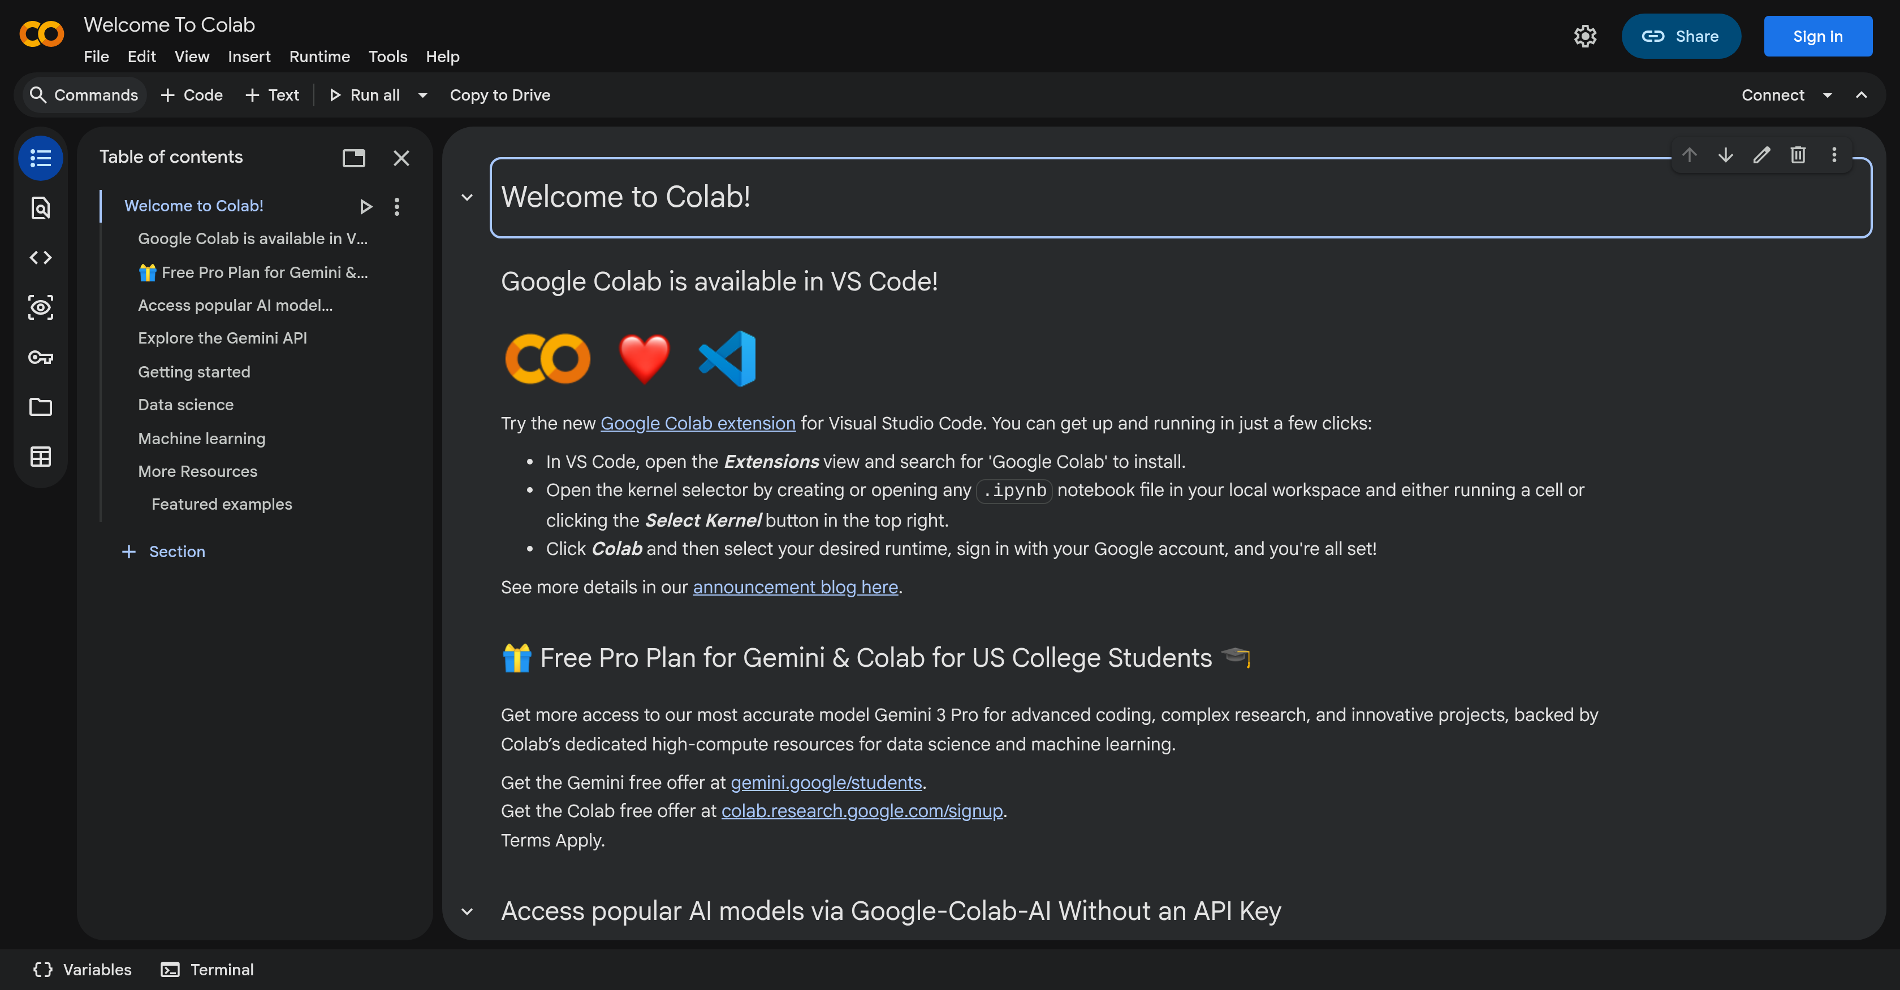
Task: Open the Secrets key icon panel
Action: coord(41,358)
